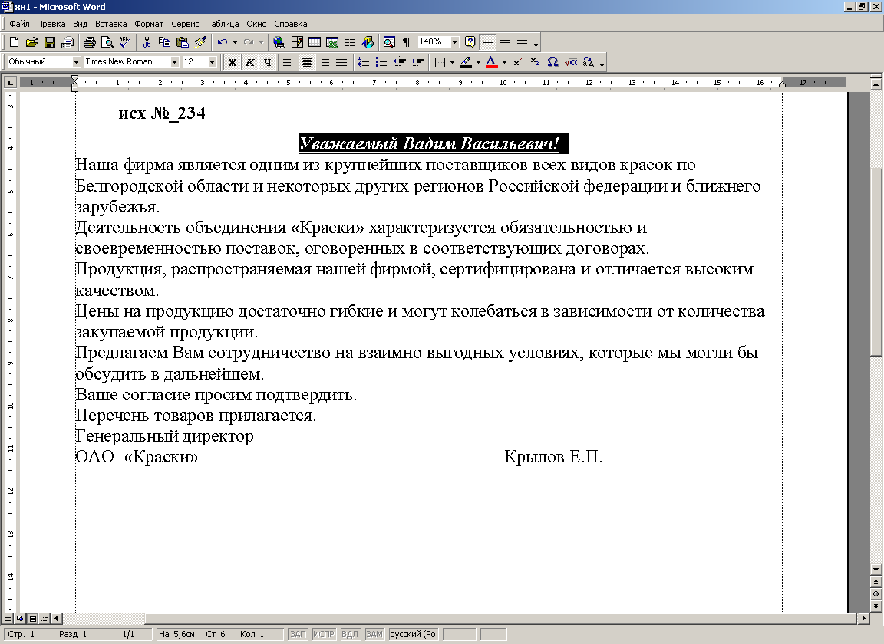The height and width of the screenshot is (644, 884).
Task: Open Print Preview
Action: pyautogui.click(x=107, y=41)
